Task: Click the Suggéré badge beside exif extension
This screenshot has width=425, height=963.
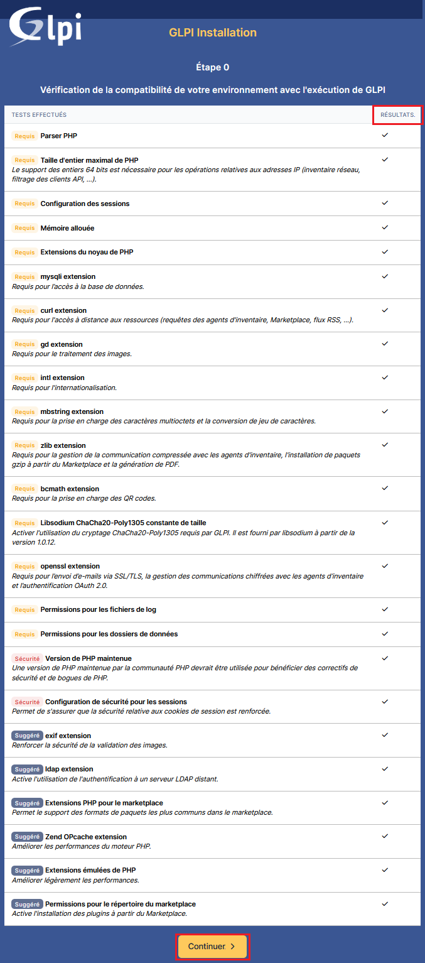Action: coord(27,736)
